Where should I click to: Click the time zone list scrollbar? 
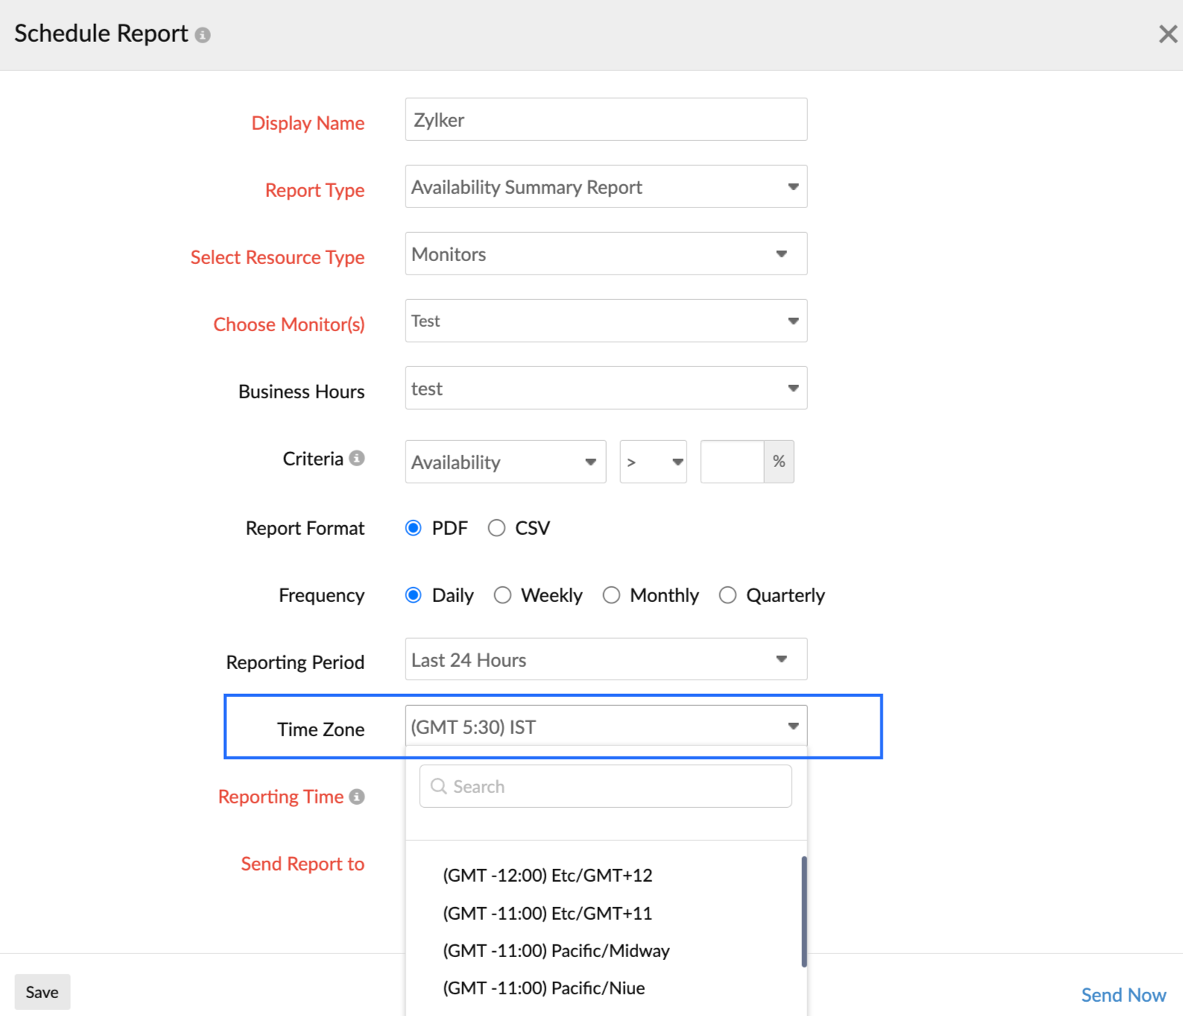(804, 912)
